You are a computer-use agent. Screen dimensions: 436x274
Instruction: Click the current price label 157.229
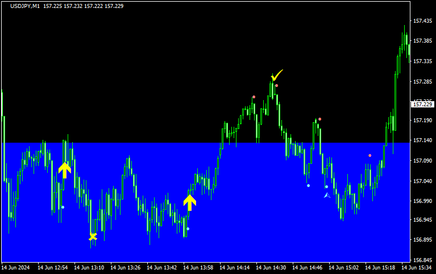(x=422, y=105)
